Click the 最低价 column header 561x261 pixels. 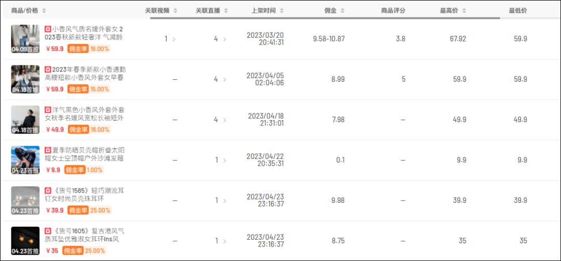click(518, 11)
